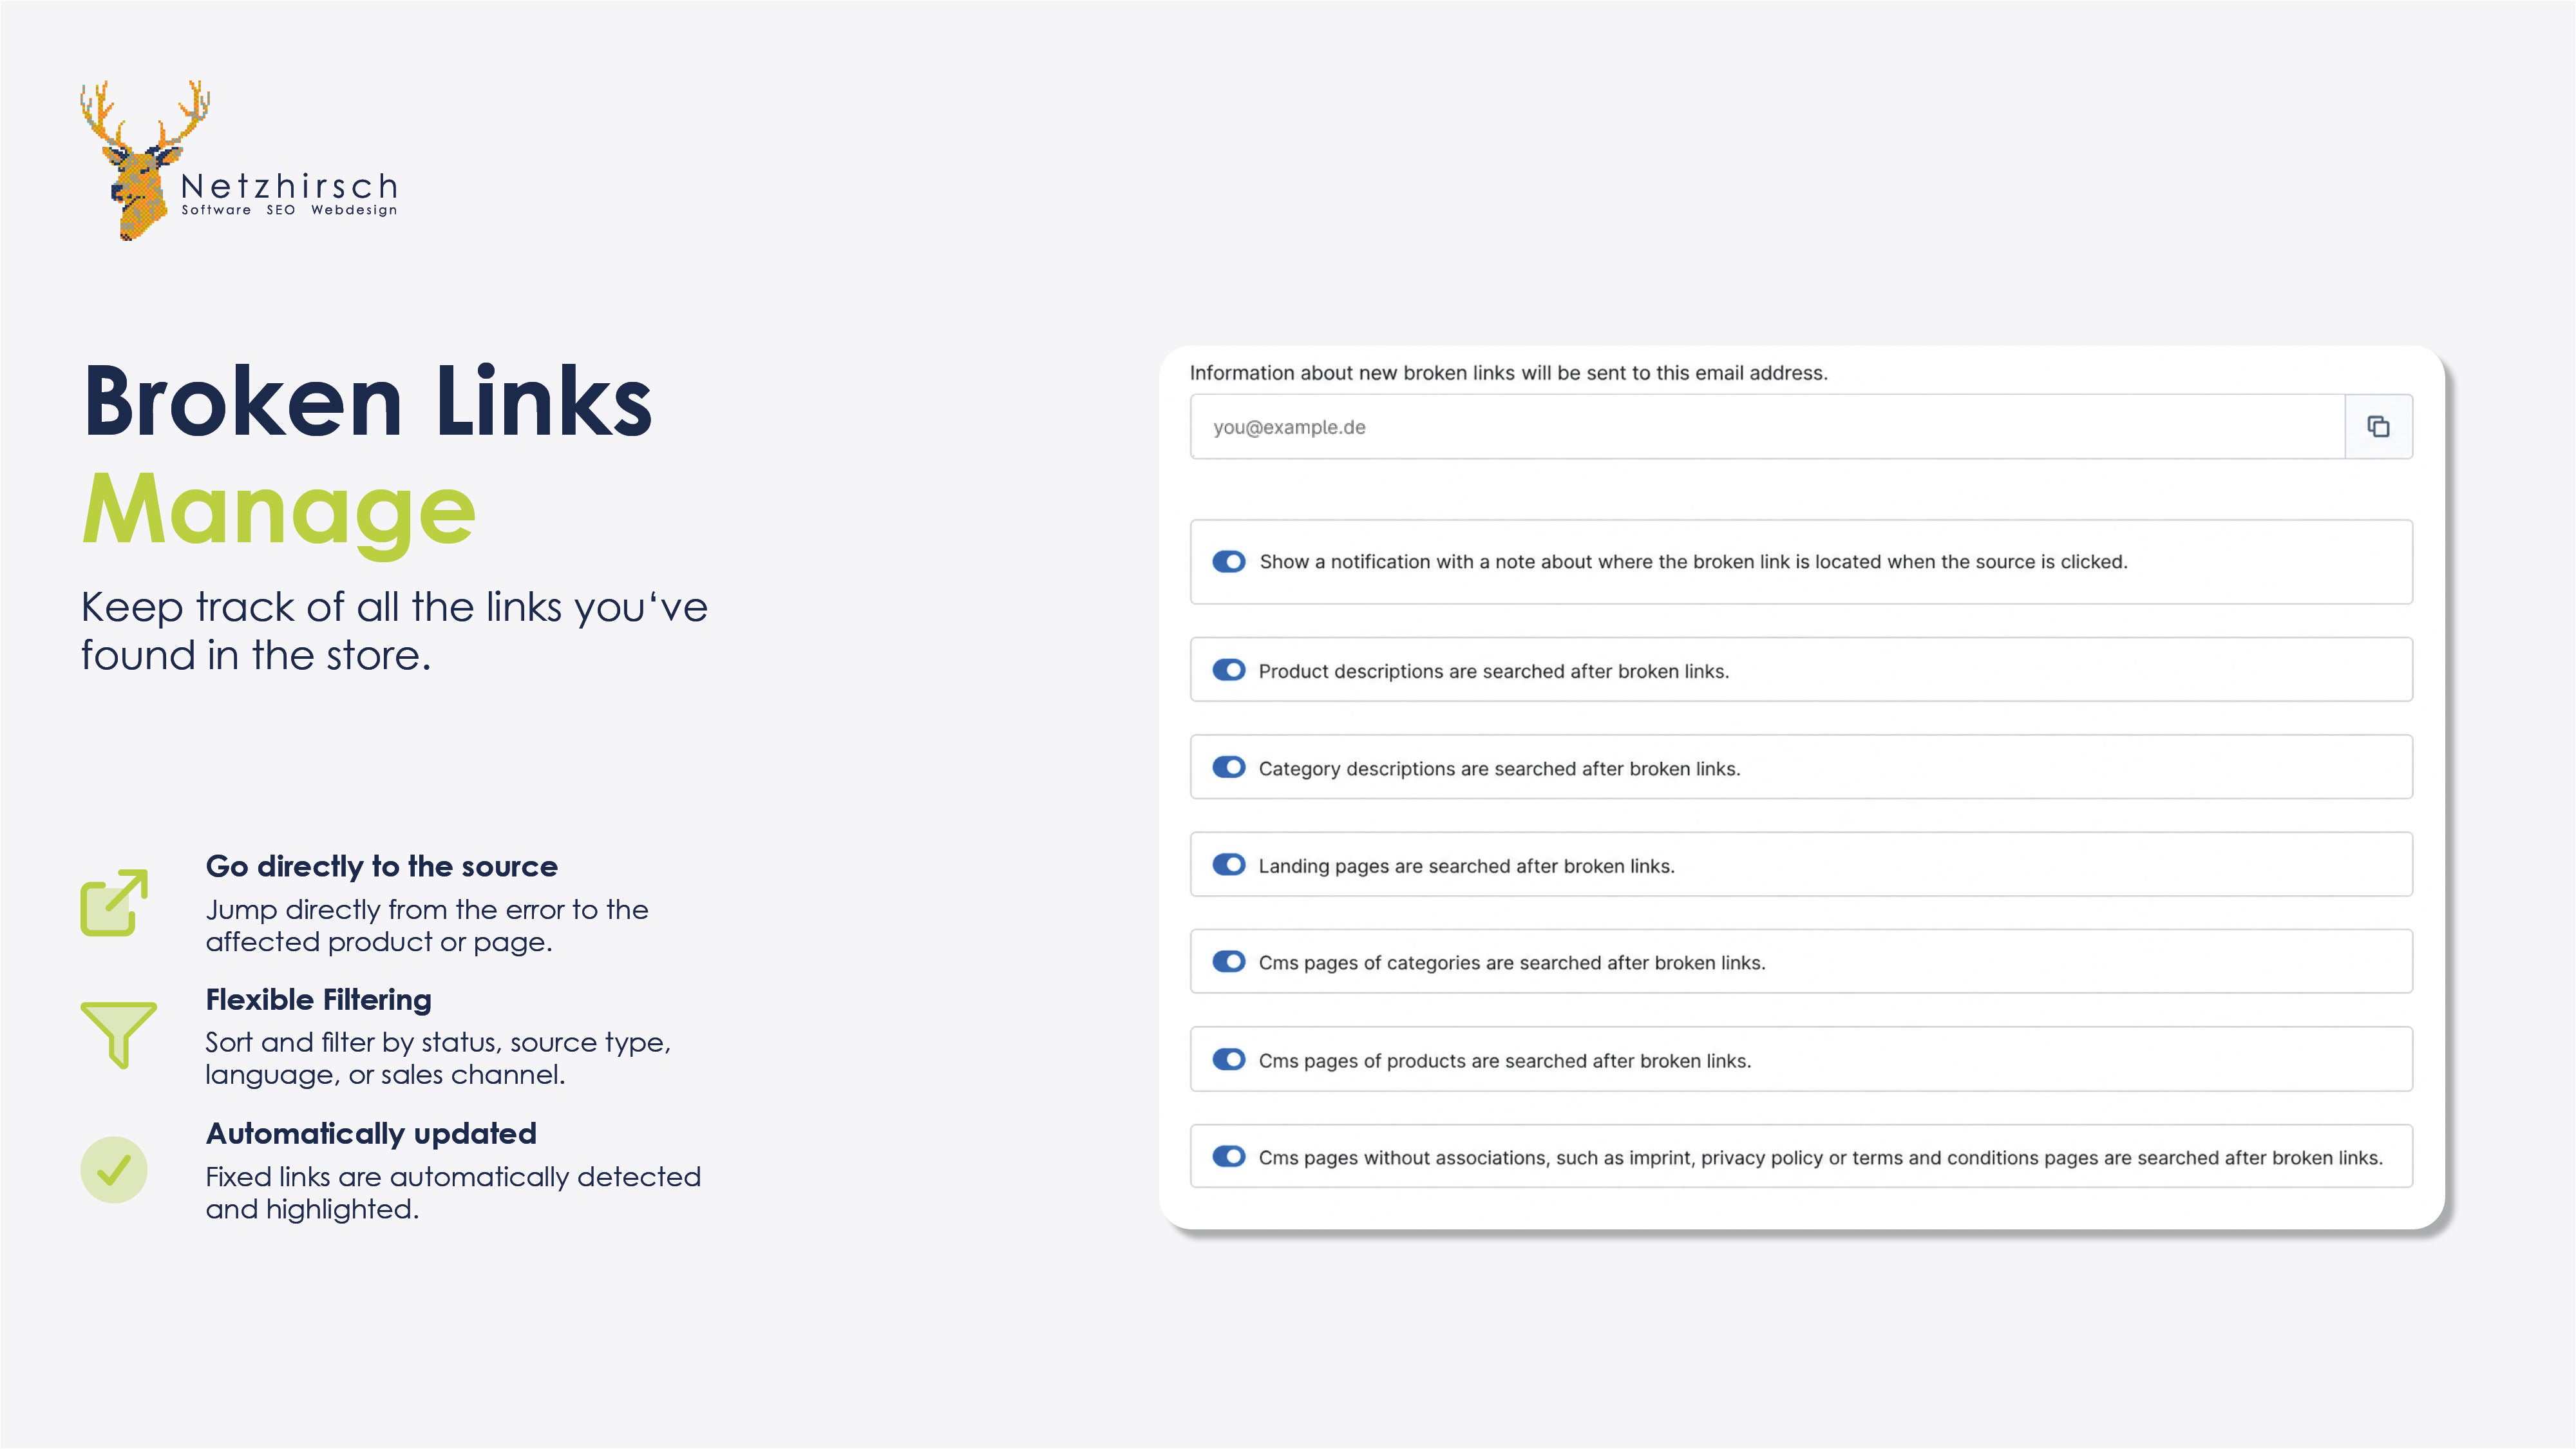This screenshot has height=1449, width=2576.
Task: Click the green Manage heading
Action: coord(279,511)
